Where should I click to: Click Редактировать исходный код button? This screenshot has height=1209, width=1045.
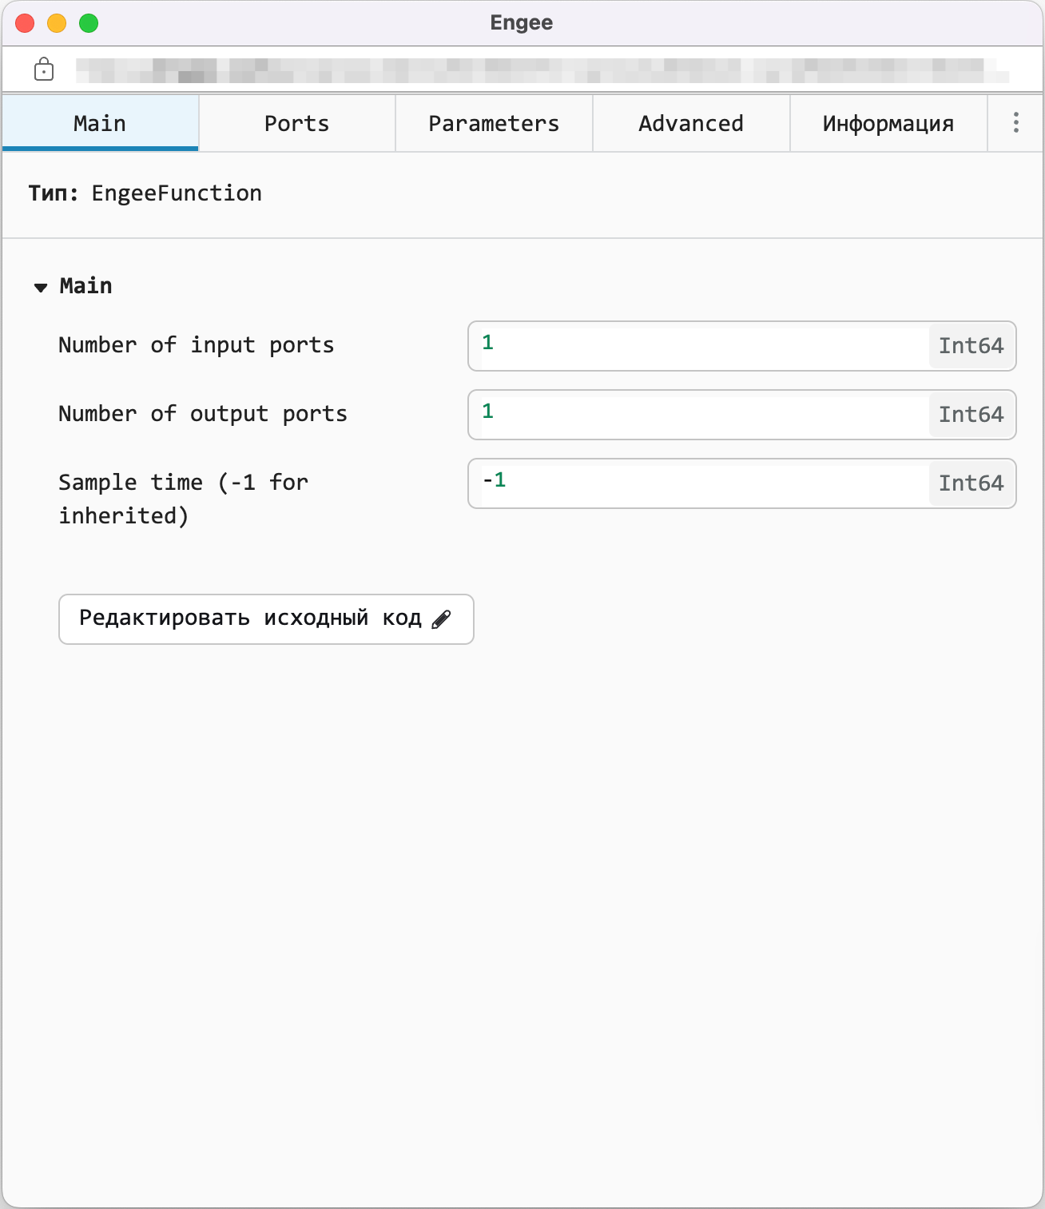(266, 619)
